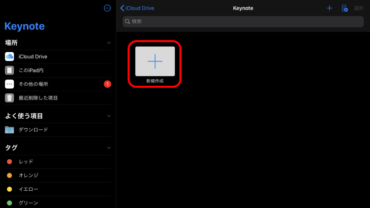Screen dimensions: 370x208
Task: Open the ellipsis menu above the sidebar
Action: (x=107, y=8)
